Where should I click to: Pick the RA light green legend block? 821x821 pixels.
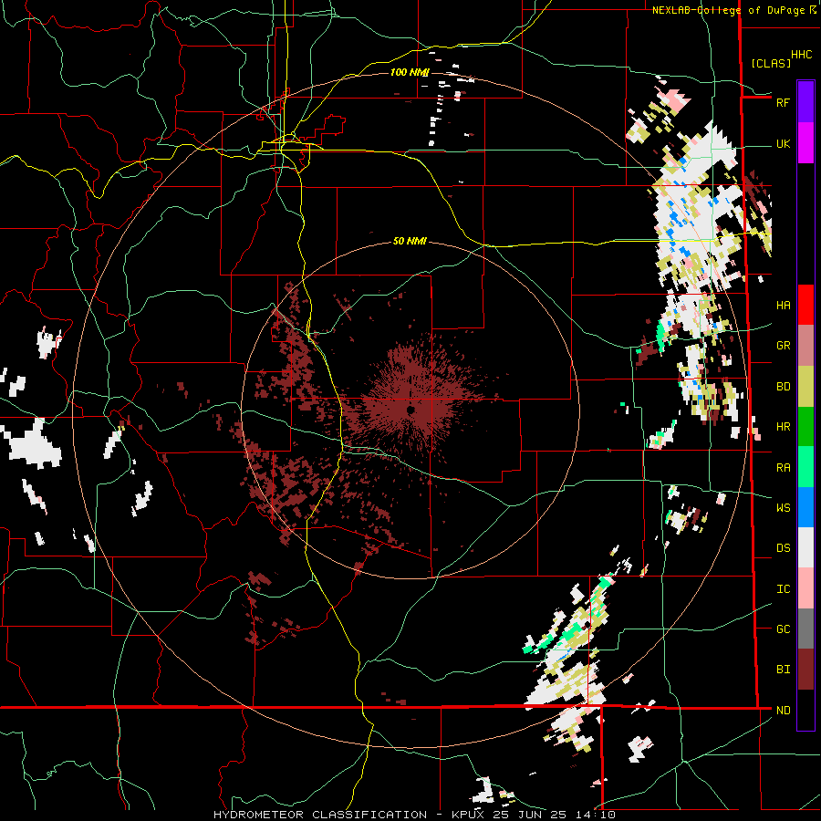(x=805, y=467)
